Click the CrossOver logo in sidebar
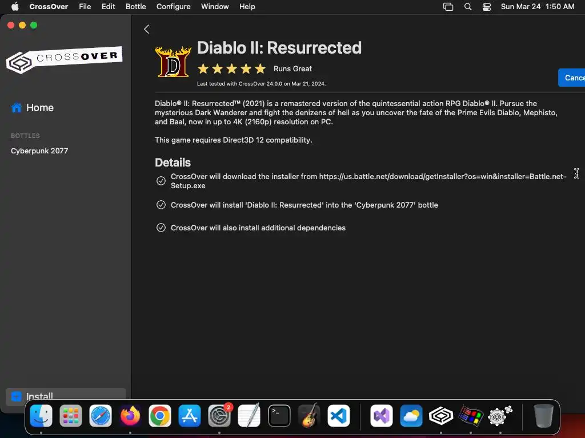The image size is (585, 438). coord(64,59)
